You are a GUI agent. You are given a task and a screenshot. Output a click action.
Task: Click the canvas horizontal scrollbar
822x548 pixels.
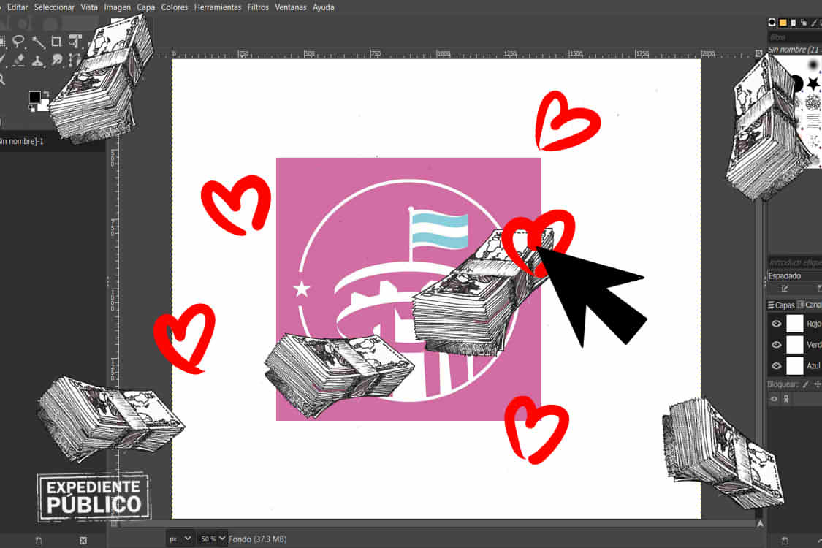[438, 523]
